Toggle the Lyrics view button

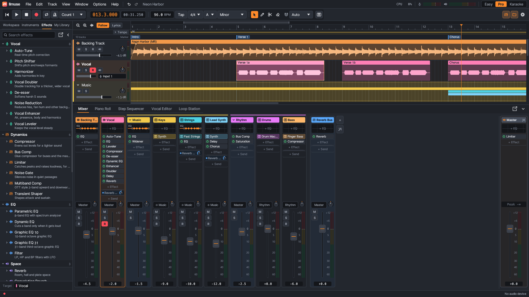tap(116, 25)
